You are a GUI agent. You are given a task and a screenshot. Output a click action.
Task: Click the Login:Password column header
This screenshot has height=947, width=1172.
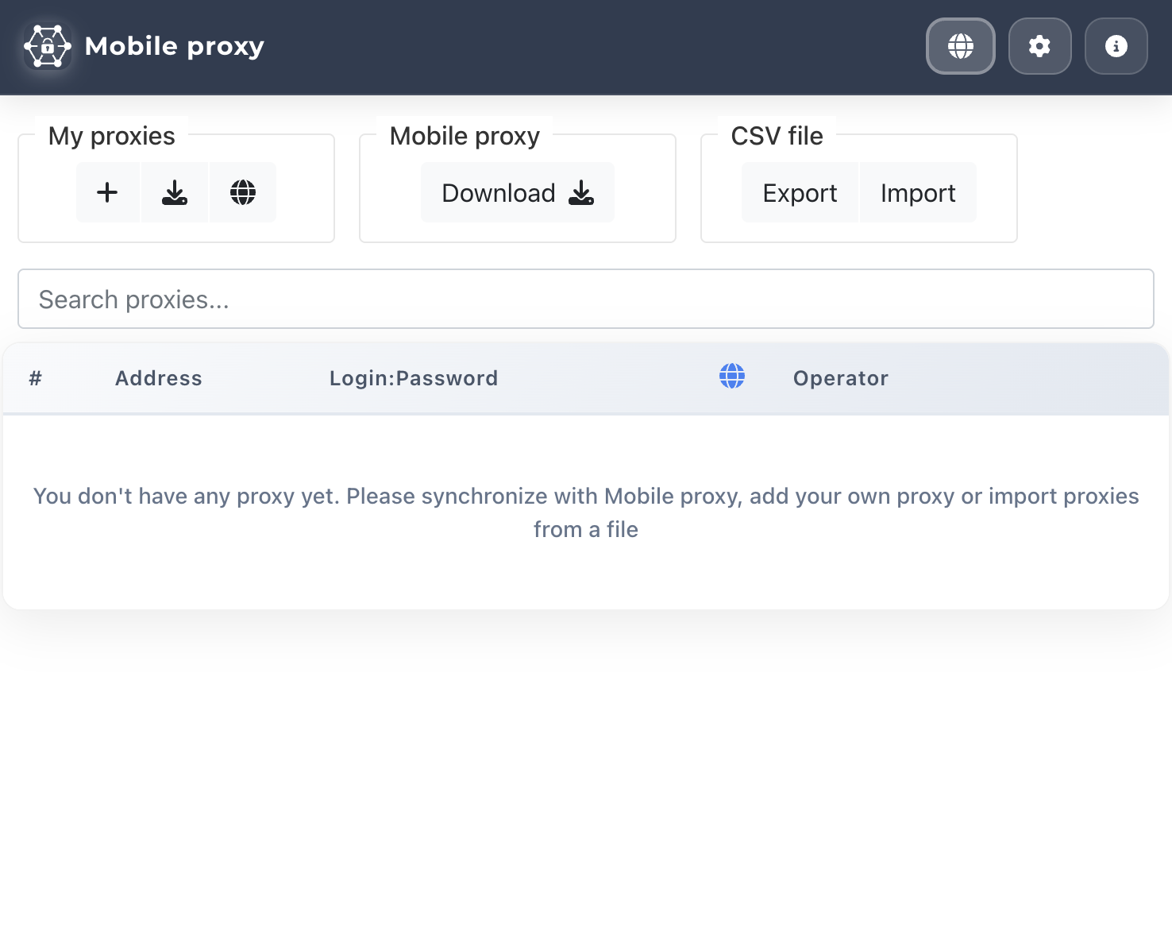414,378
